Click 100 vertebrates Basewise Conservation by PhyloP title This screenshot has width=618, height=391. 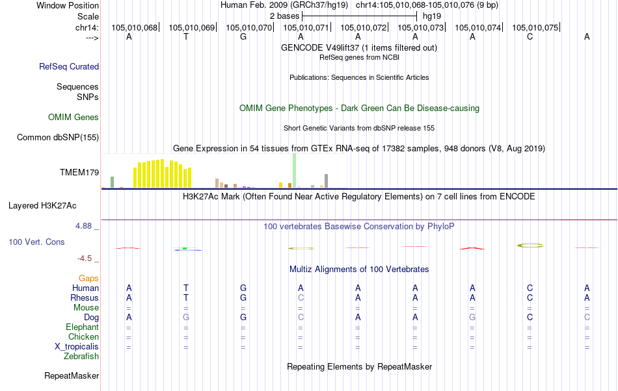(x=359, y=226)
